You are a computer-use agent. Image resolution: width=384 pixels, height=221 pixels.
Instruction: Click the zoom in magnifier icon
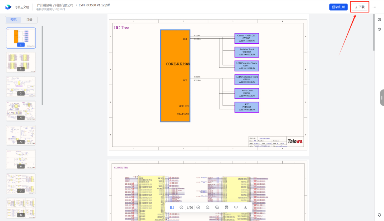click(x=217, y=207)
